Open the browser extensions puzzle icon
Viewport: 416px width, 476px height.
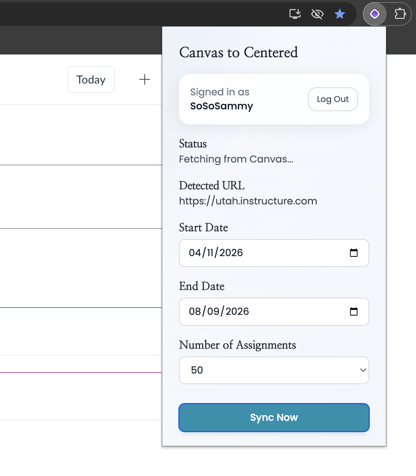coord(400,14)
